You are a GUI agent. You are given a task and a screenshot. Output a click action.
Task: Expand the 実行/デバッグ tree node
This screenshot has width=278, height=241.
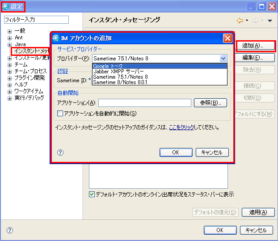[9, 98]
